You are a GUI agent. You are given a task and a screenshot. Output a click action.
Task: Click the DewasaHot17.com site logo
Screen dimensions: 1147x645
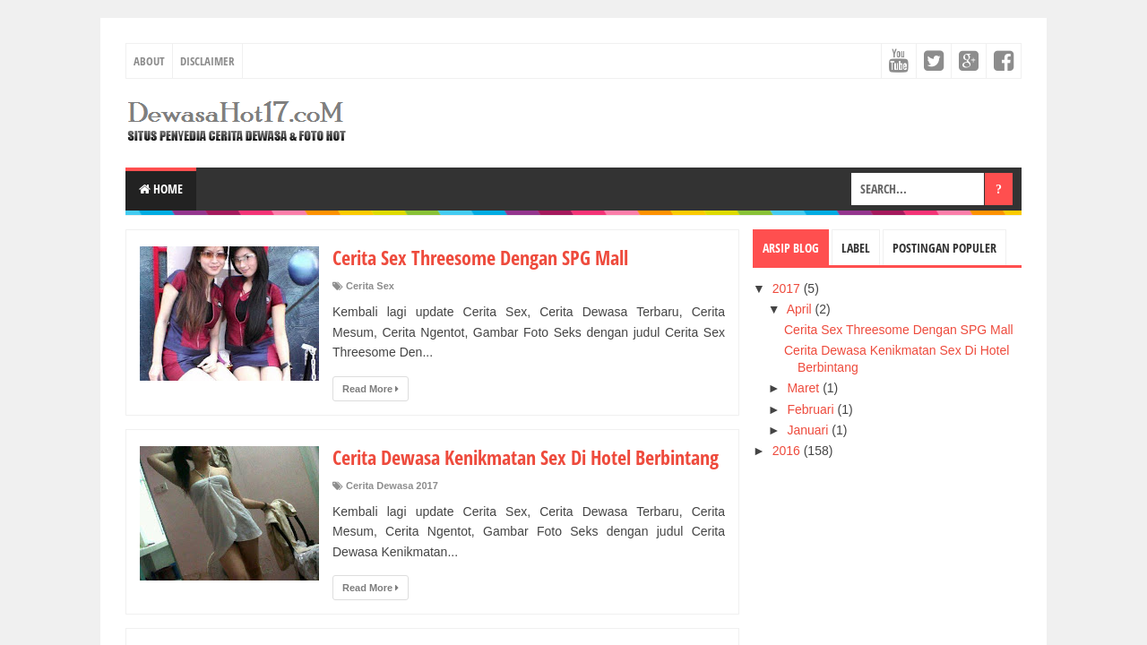237,121
